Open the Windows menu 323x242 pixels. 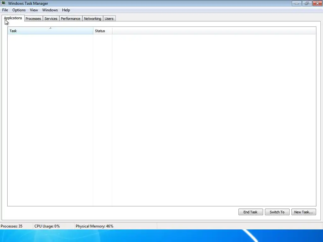[50, 10]
